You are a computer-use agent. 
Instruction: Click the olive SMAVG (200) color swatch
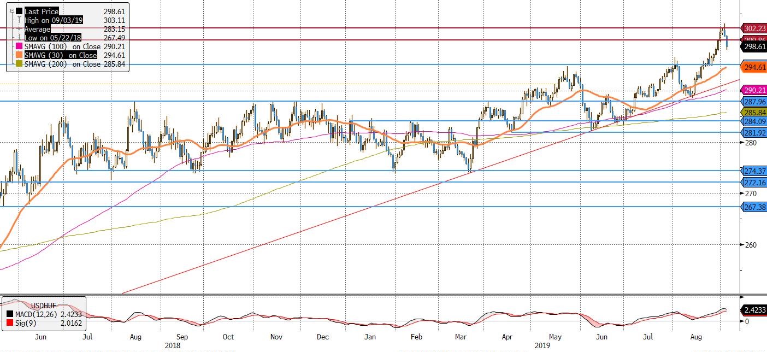coord(20,64)
